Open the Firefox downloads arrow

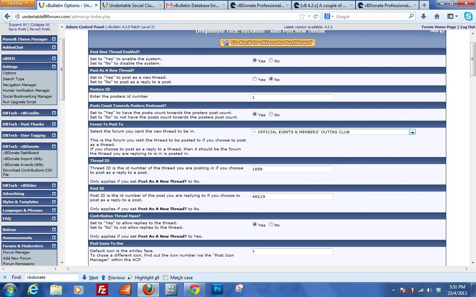(424, 17)
